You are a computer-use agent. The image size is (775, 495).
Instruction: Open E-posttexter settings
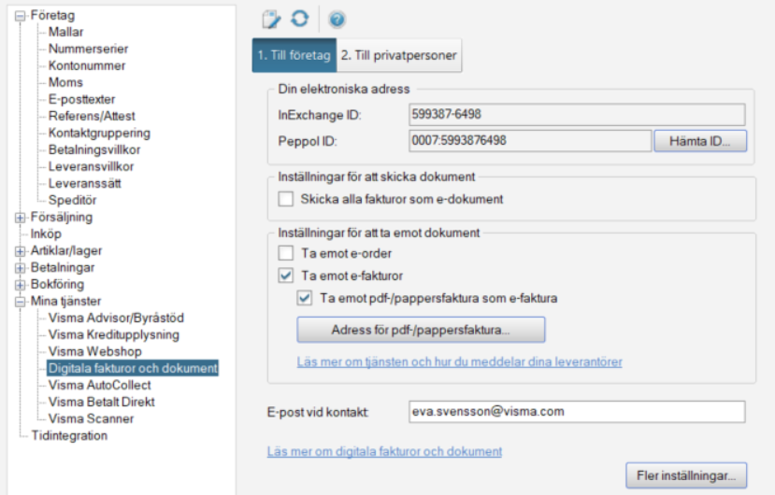[81, 99]
